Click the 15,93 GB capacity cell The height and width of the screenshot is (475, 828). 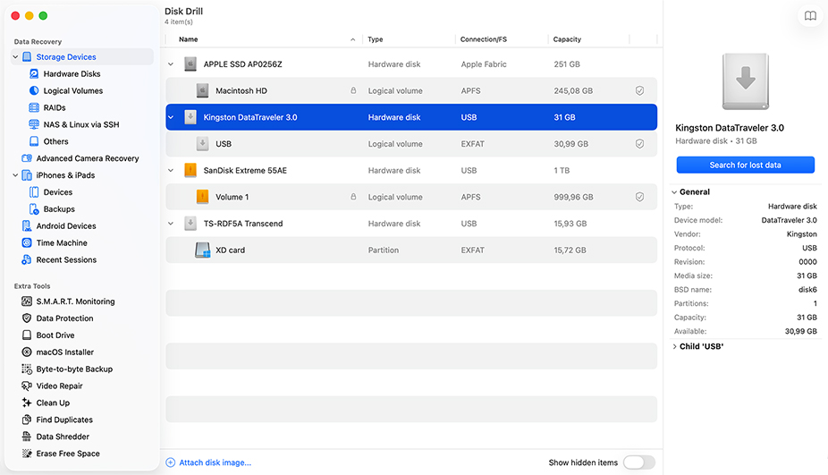tap(570, 224)
